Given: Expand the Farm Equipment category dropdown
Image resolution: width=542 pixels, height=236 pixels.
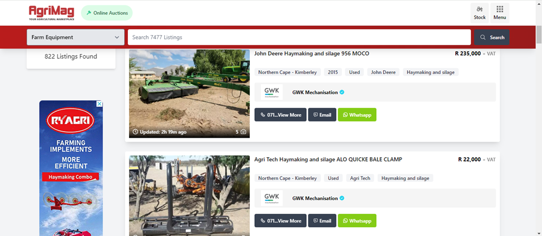Looking at the screenshot, I should (x=76, y=37).
